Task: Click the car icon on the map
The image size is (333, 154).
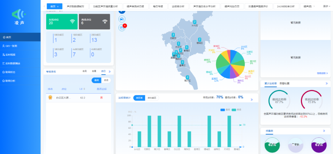Action: tap(121, 19)
